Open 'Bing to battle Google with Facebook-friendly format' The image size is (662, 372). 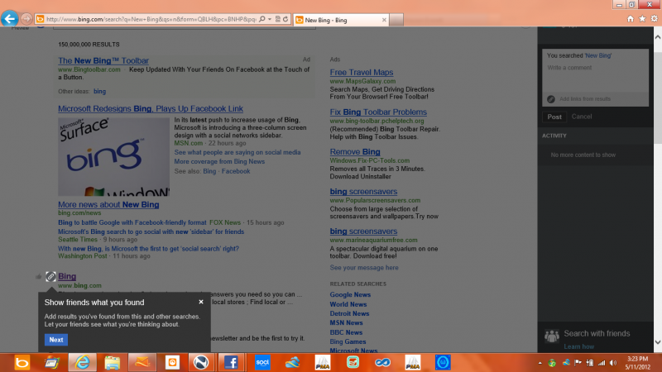[132, 222]
